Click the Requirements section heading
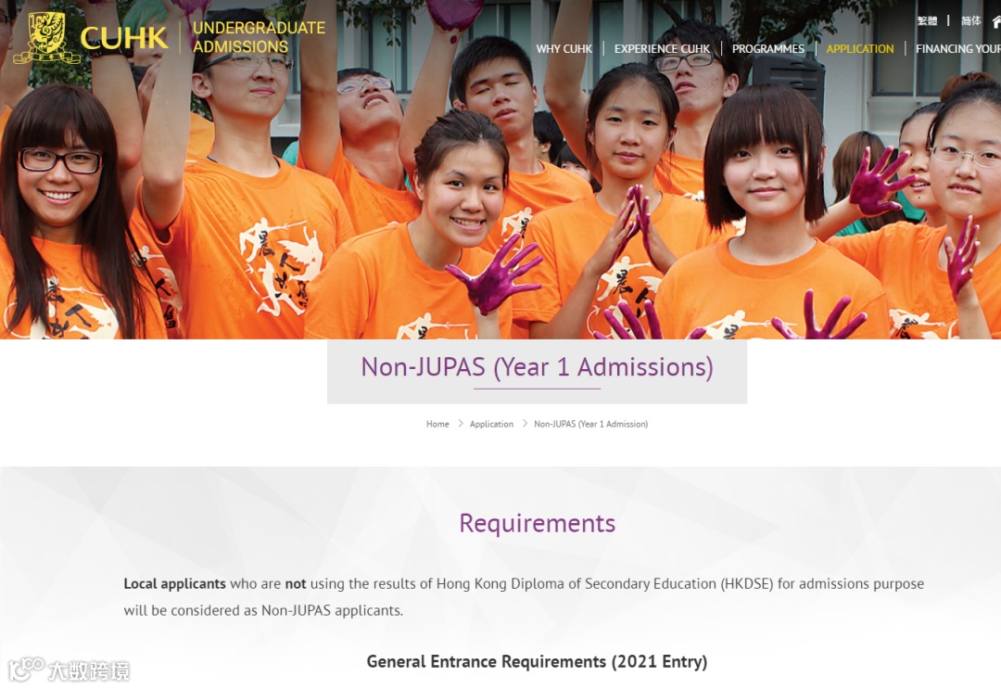 [537, 523]
